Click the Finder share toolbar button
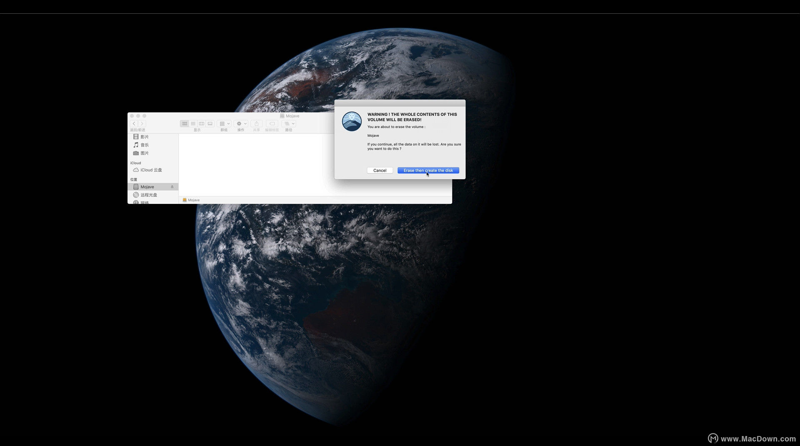This screenshot has height=446, width=800. pos(257,124)
